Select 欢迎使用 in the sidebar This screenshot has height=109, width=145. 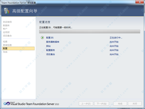click(x=7, y=22)
